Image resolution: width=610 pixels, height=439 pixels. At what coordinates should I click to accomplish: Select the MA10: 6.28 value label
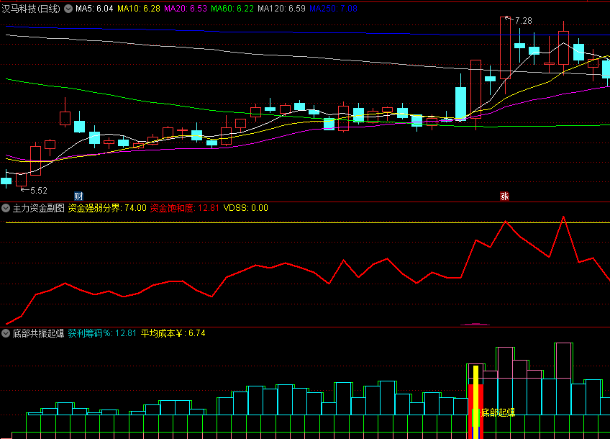click(139, 9)
